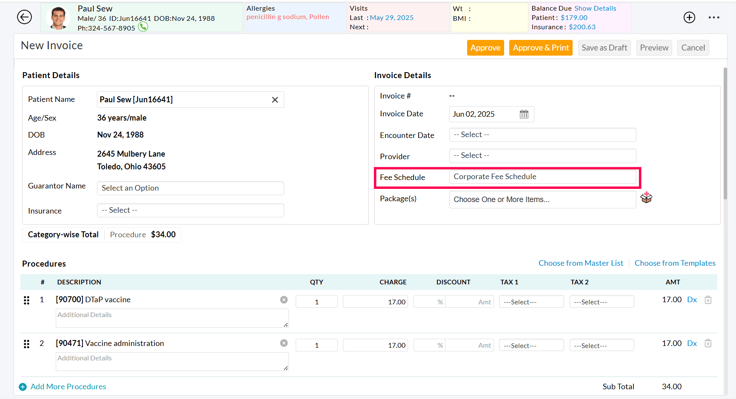Open the ellipsis options menu

pos(714,17)
